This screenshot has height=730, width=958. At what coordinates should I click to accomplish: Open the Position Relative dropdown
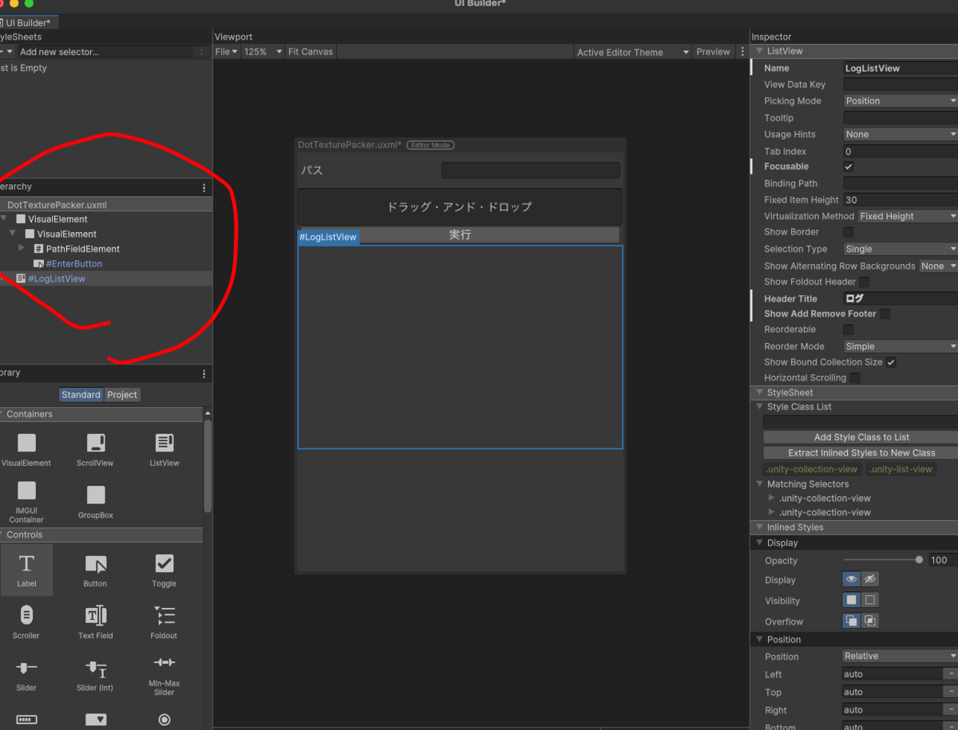[x=901, y=657]
